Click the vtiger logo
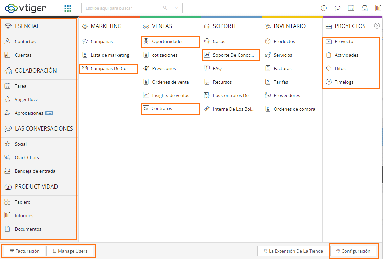 click(x=25, y=8)
